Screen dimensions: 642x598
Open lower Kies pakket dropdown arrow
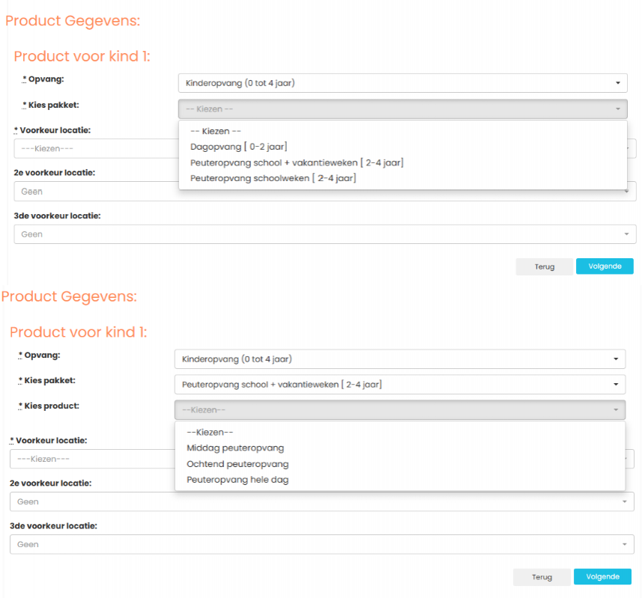[616, 384]
